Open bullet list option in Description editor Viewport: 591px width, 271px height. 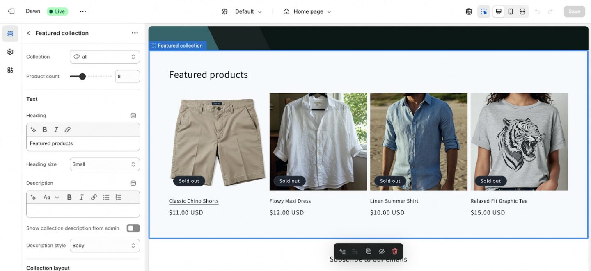click(106, 197)
